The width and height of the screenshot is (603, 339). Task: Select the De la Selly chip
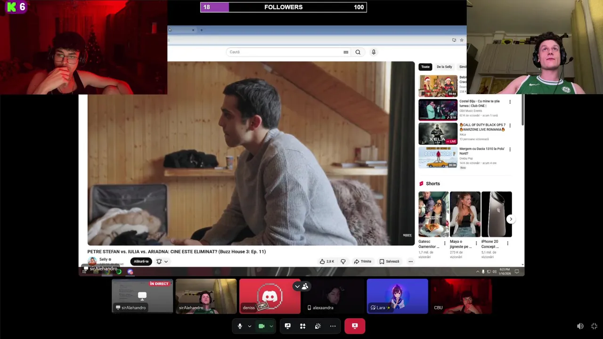click(x=444, y=67)
